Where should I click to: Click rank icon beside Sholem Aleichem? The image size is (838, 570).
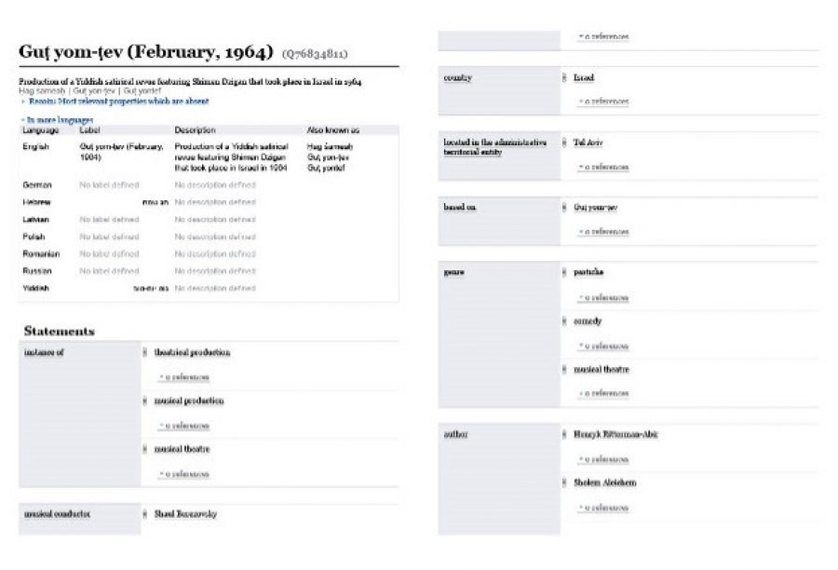click(564, 482)
